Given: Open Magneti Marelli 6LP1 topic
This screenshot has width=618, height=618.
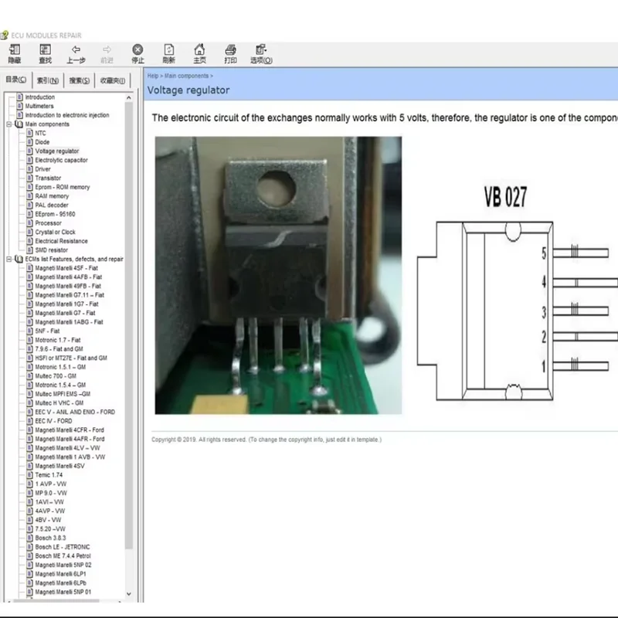Looking at the screenshot, I should (x=60, y=574).
